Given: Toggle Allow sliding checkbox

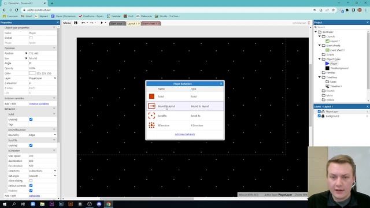Looking at the screenshot, I should (31, 181).
